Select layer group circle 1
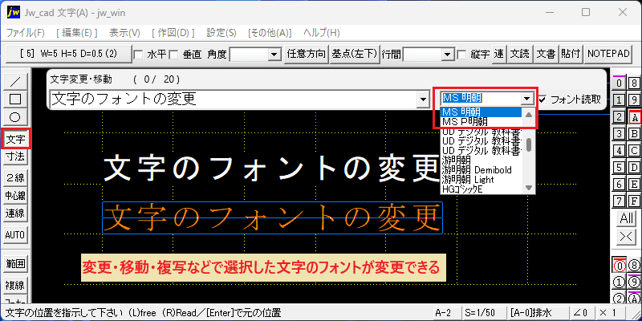The height and width of the screenshot is (321, 642). [620, 282]
